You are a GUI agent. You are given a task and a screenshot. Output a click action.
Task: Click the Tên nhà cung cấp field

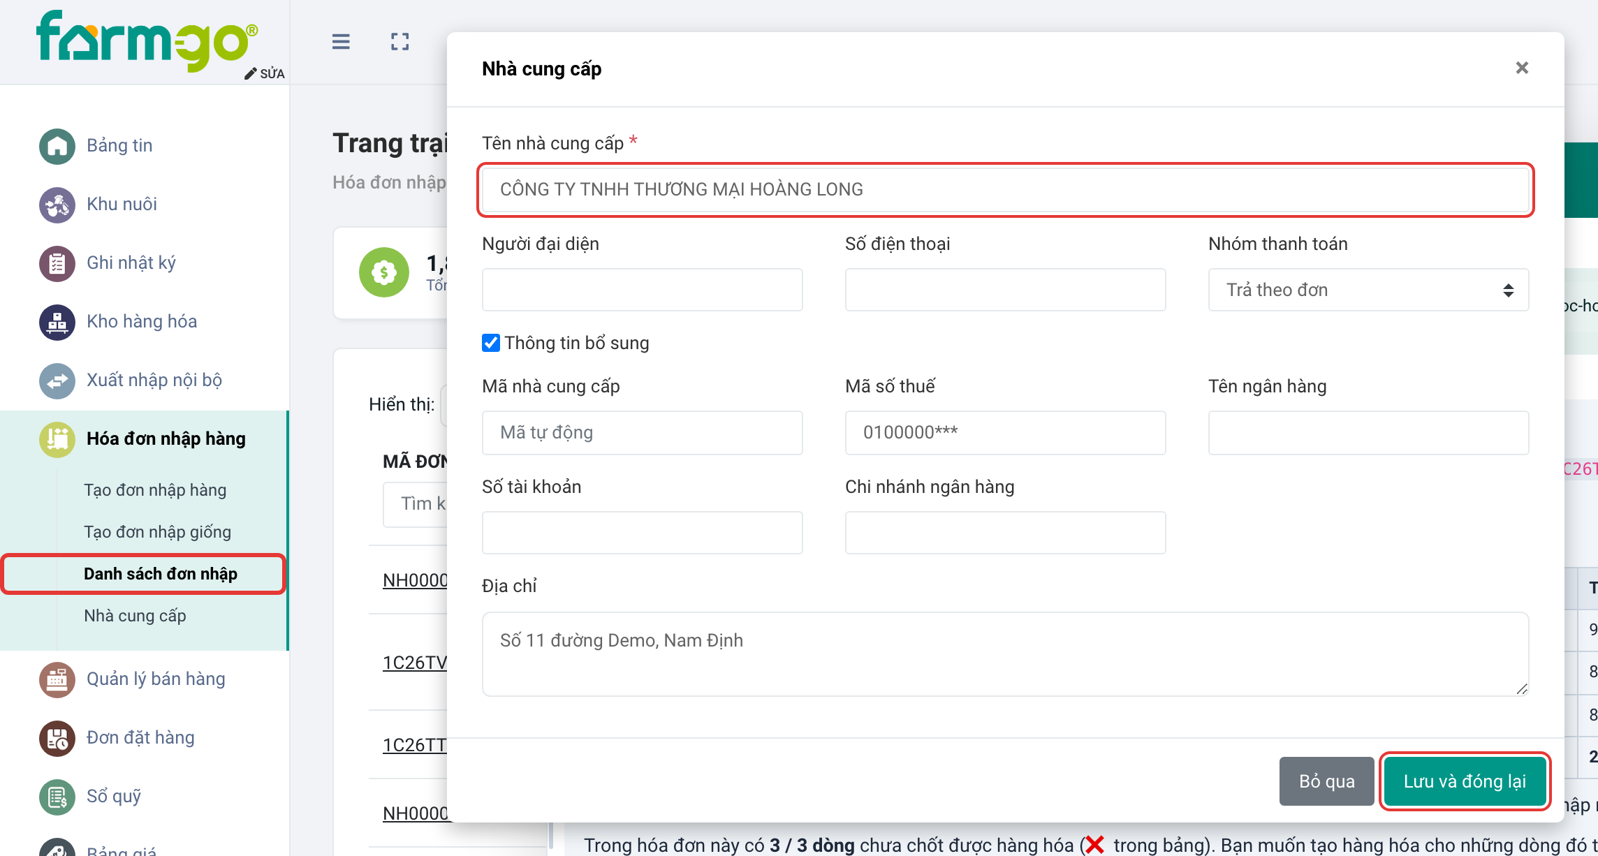(x=1006, y=189)
